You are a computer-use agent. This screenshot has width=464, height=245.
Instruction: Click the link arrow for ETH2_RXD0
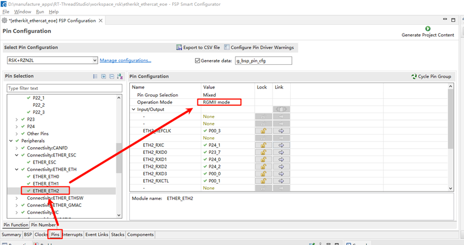(x=281, y=152)
